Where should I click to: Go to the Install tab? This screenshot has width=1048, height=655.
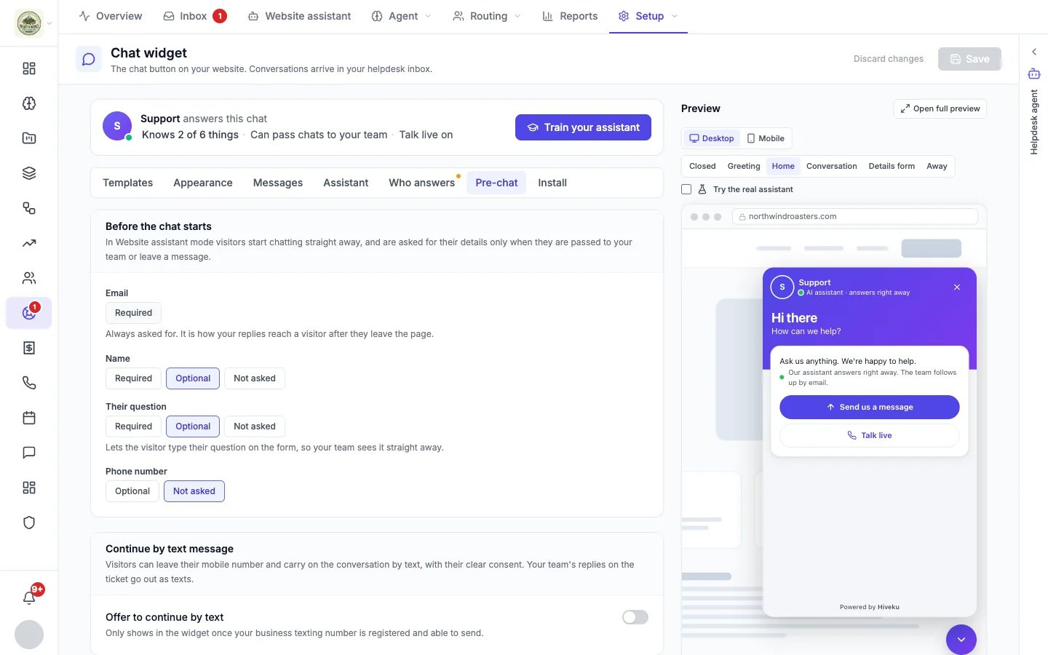[552, 183]
